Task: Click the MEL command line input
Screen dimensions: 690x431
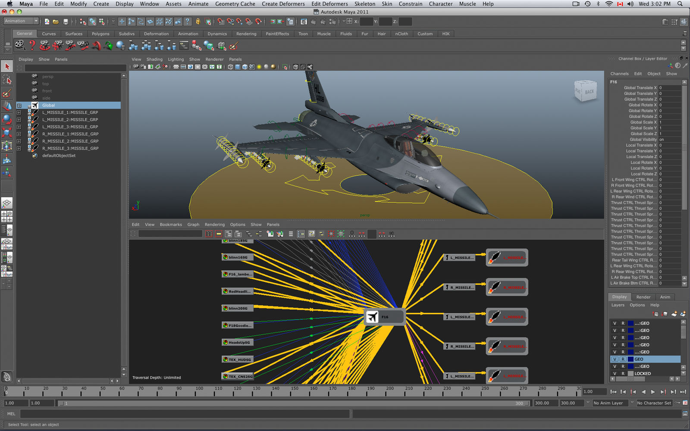Action: click(x=185, y=414)
